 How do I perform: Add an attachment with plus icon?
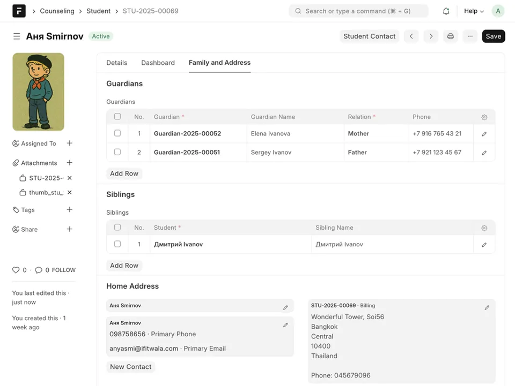click(69, 163)
